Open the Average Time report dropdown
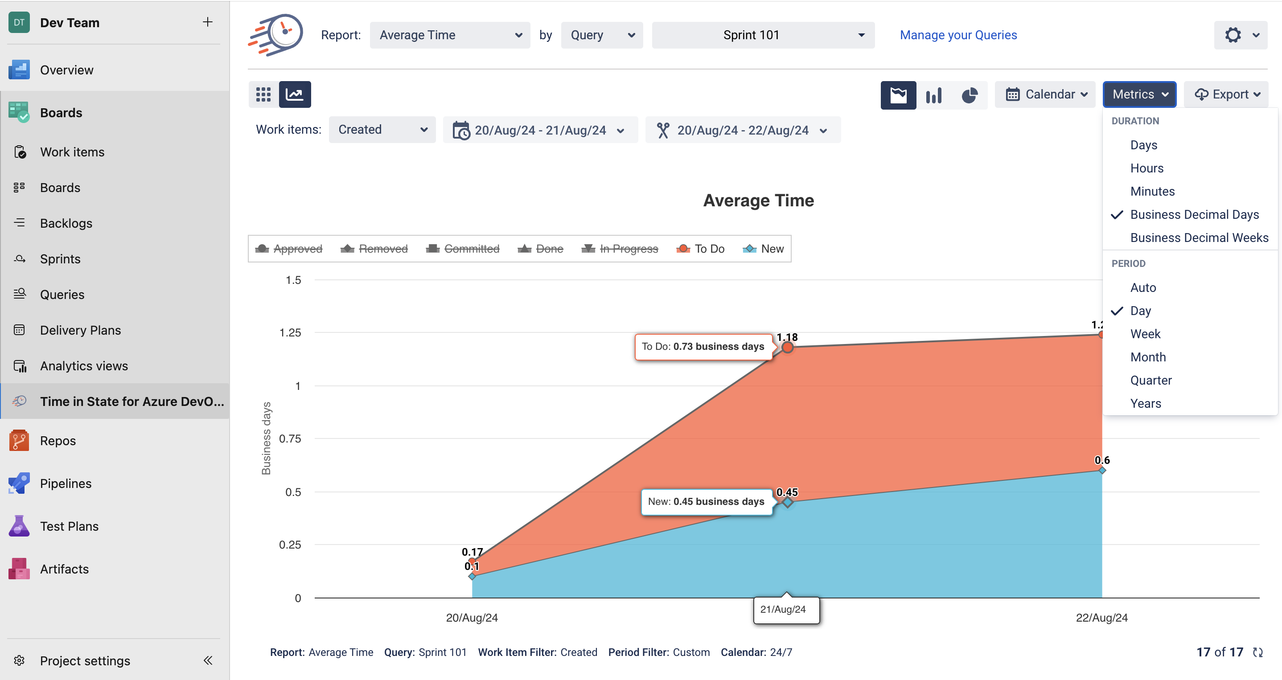Image resolution: width=1282 pixels, height=680 pixels. [x=450, y=35]
